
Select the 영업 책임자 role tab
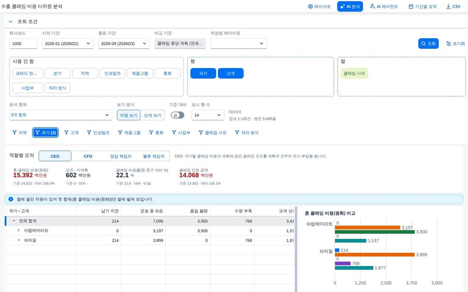(120, 156)
